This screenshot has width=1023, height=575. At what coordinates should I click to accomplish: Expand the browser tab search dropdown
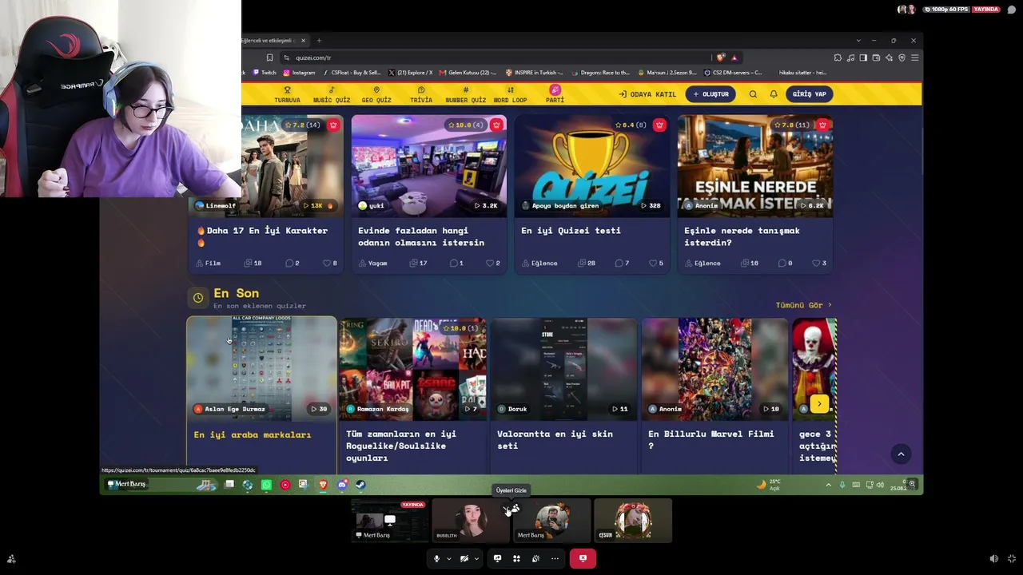(858, 41)
